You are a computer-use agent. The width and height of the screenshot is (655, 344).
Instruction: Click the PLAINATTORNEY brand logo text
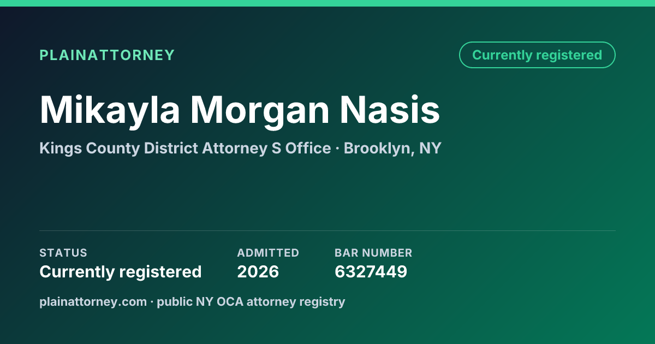click(x=107, y=55)
